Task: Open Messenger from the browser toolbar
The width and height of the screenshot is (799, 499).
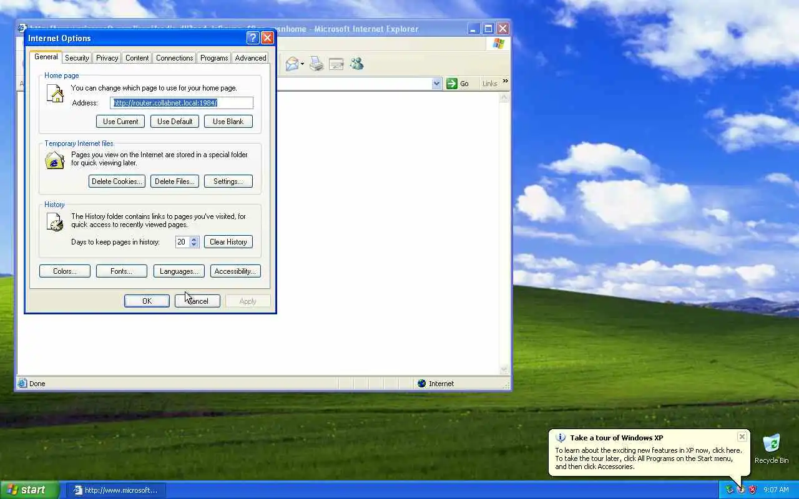Action: (356, 64)
